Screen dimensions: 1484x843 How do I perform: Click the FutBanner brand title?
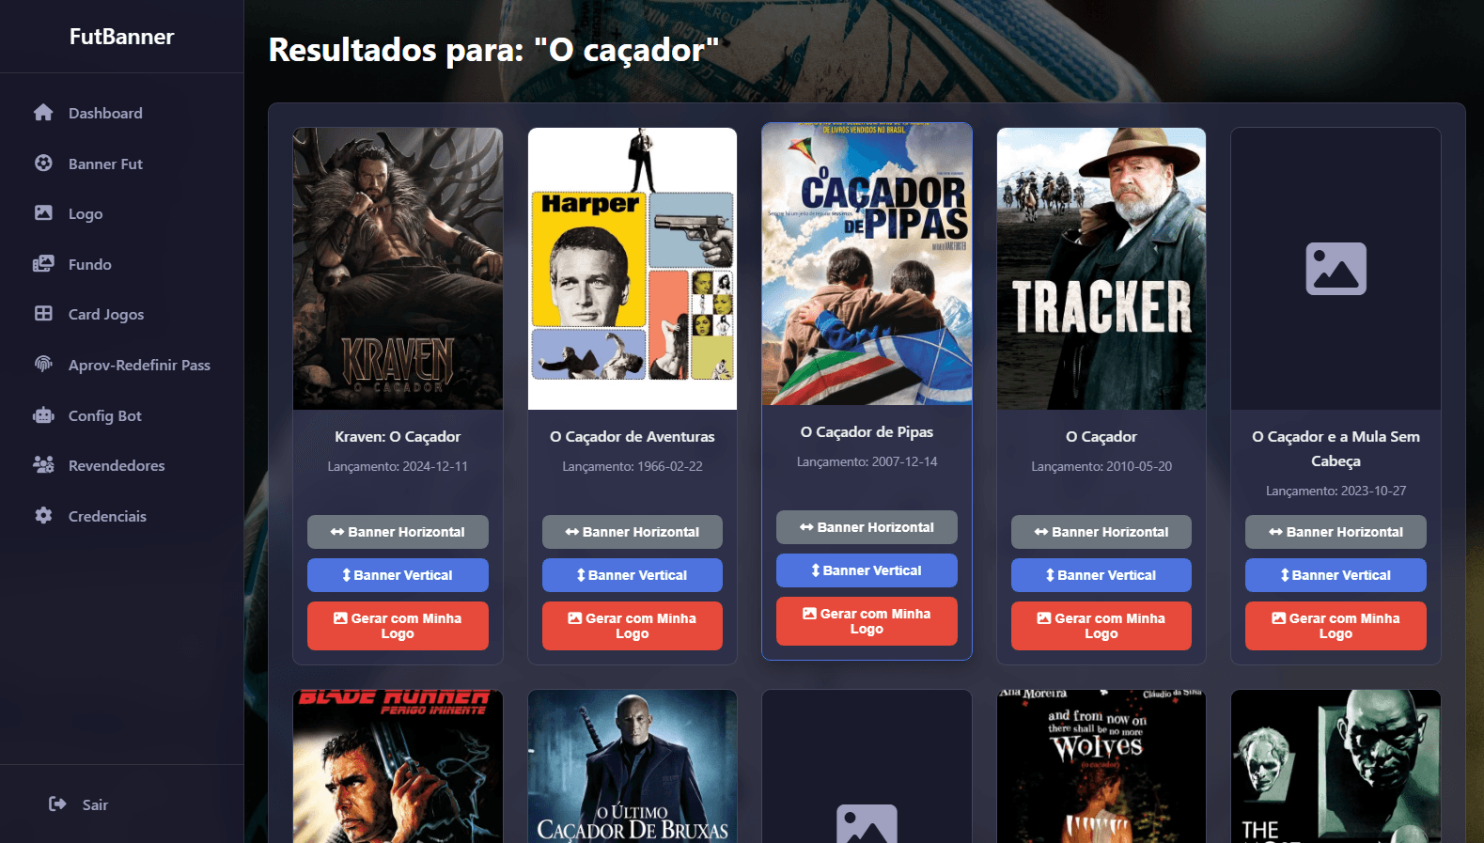tap(121, 37)
